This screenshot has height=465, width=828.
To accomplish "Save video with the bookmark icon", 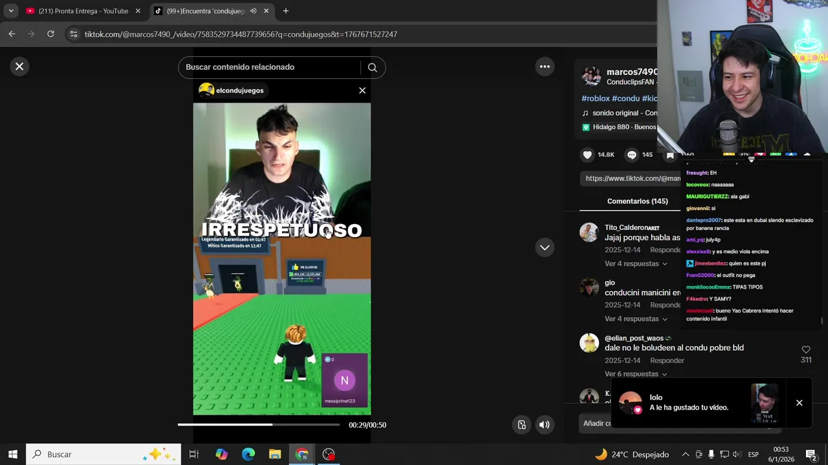I will click(x=670, y=155).
